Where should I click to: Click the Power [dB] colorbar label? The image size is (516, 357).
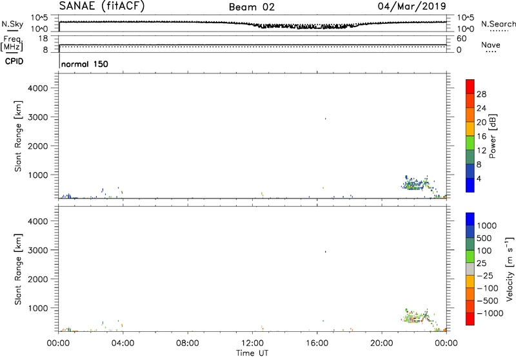[x=493, y=136]
